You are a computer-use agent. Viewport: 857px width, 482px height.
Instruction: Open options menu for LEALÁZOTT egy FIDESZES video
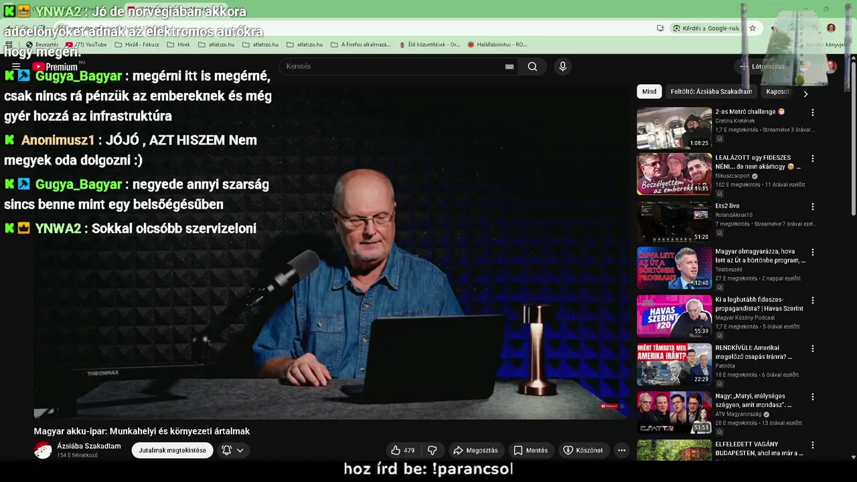coord(813,159)
